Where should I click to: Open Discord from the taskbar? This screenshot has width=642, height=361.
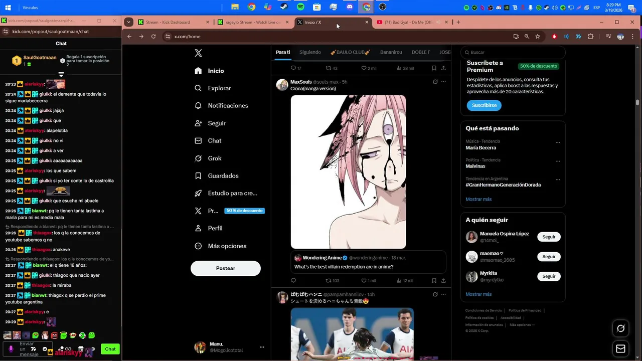tap(350, 8)
